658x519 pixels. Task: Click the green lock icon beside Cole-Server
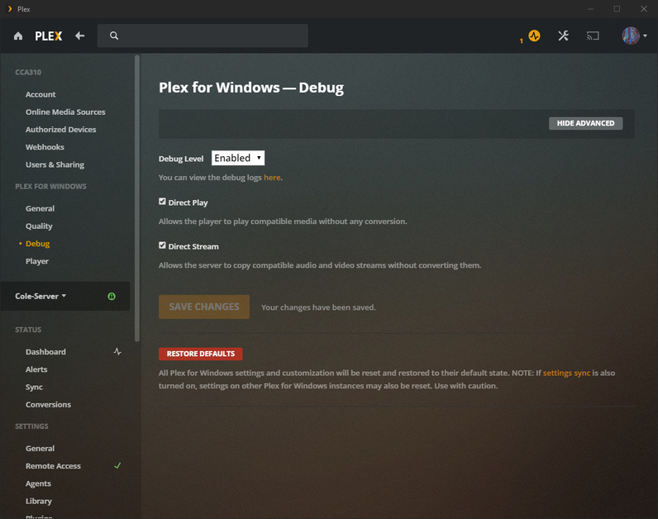point(112,296)
